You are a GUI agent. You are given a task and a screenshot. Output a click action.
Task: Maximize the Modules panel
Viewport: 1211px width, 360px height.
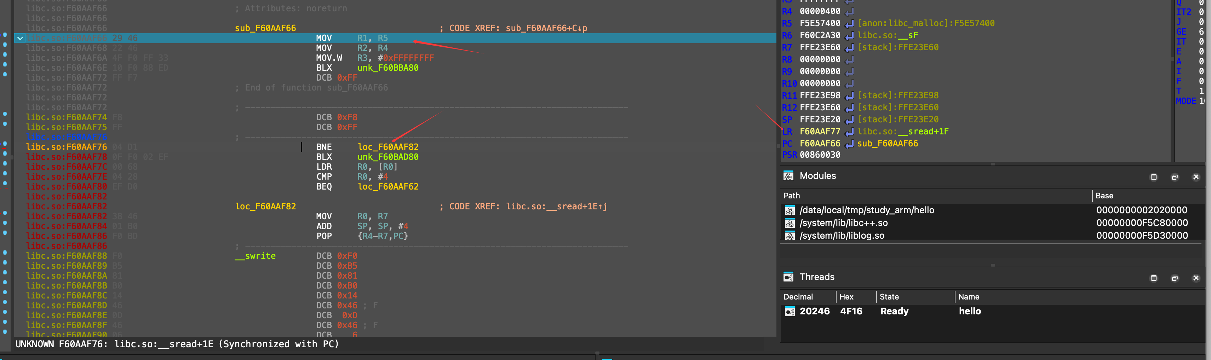click(1153, 177)
